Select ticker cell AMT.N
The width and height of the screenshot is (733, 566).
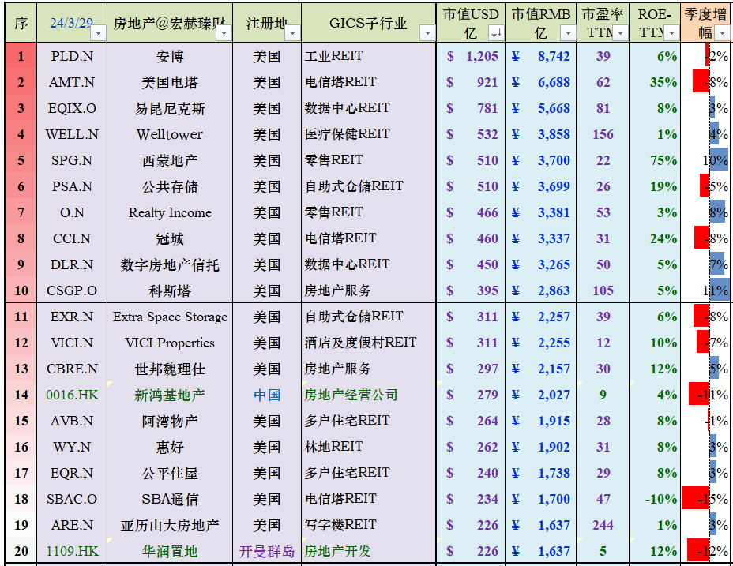point(72,82)
